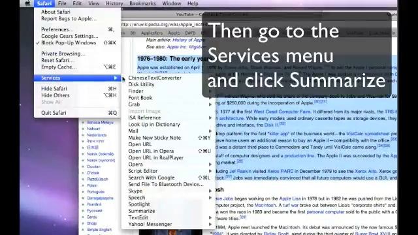Select Quit Safari

(x=77, y=113)
